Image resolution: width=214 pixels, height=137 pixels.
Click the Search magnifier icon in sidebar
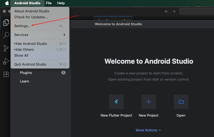pyautogui.click(x=6, y=35)
